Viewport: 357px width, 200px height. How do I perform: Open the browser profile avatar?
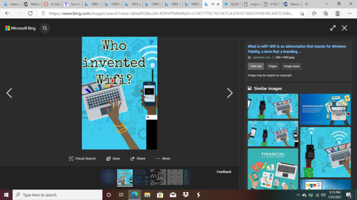(x=337, y=13)
